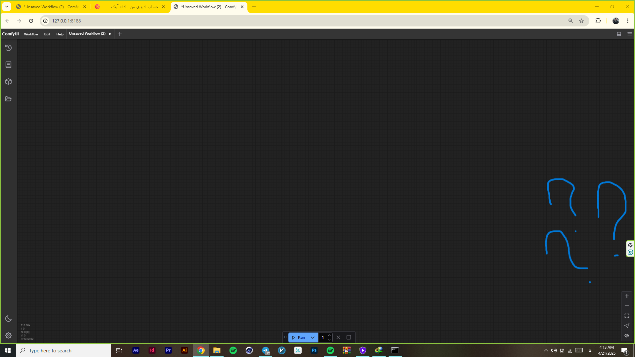Add a new workflow tab
Viewport: 635px width, 357px height.
click(120, 34)
